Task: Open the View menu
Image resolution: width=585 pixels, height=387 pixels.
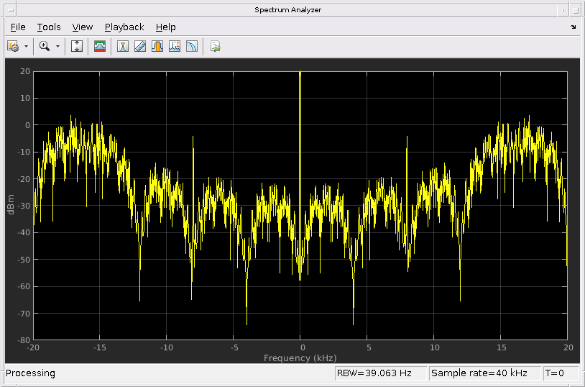Action: pos(83,27)
